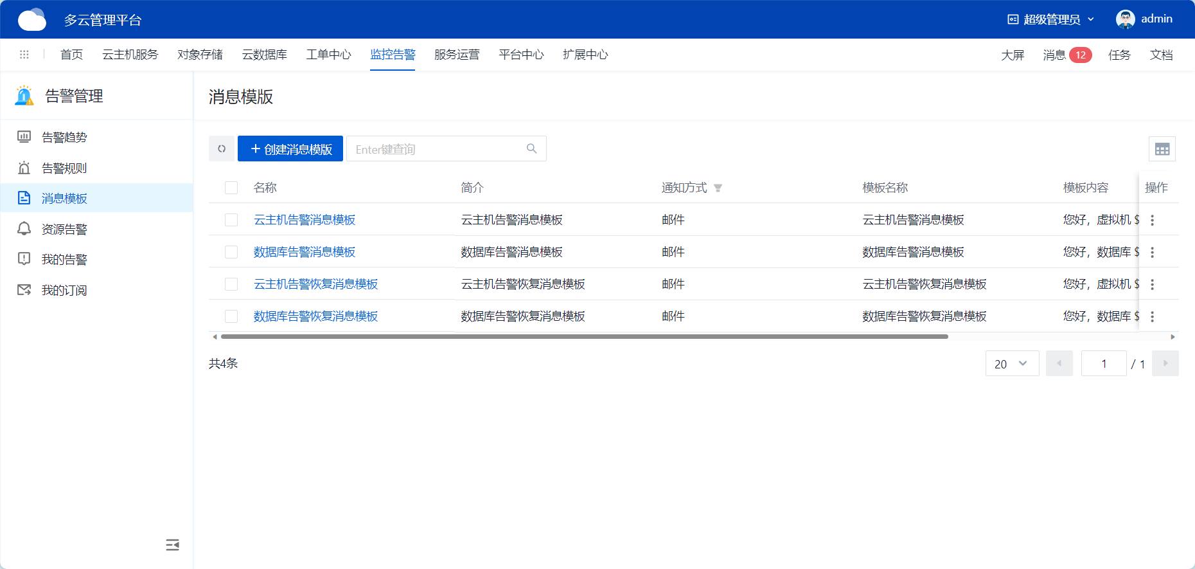Click the 创建消息模版 button

(x=290, y=149)
